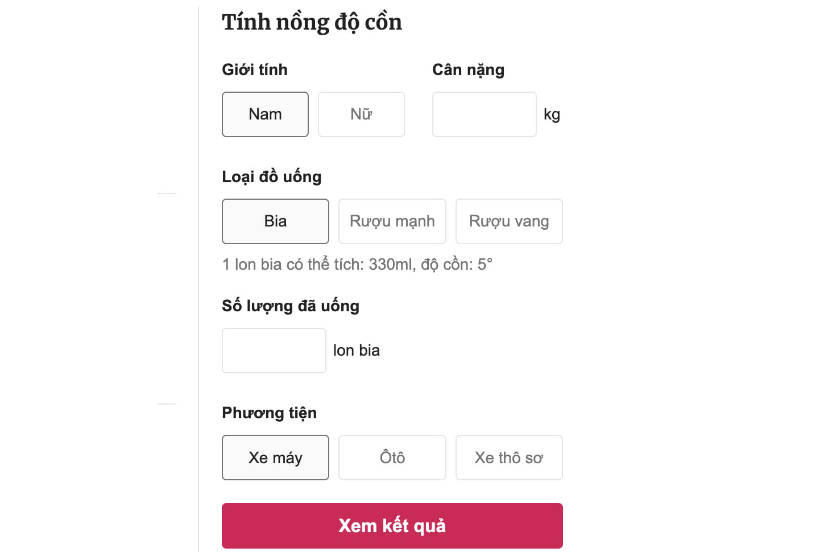Set transport mode to car

coord(392,457)
